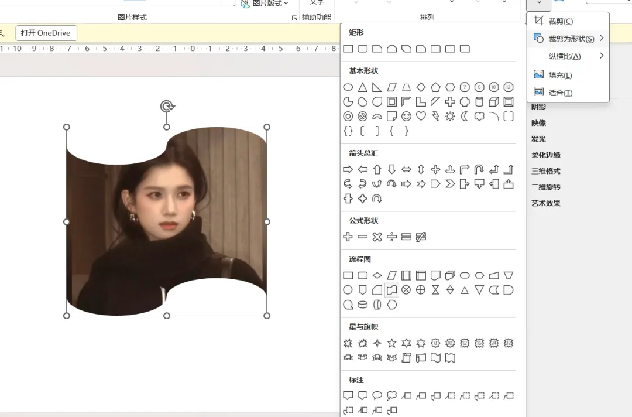This screenshot has height=417, width=632.
Task: Crop picture to the Heart shape
Action: (x=421, y=117)
